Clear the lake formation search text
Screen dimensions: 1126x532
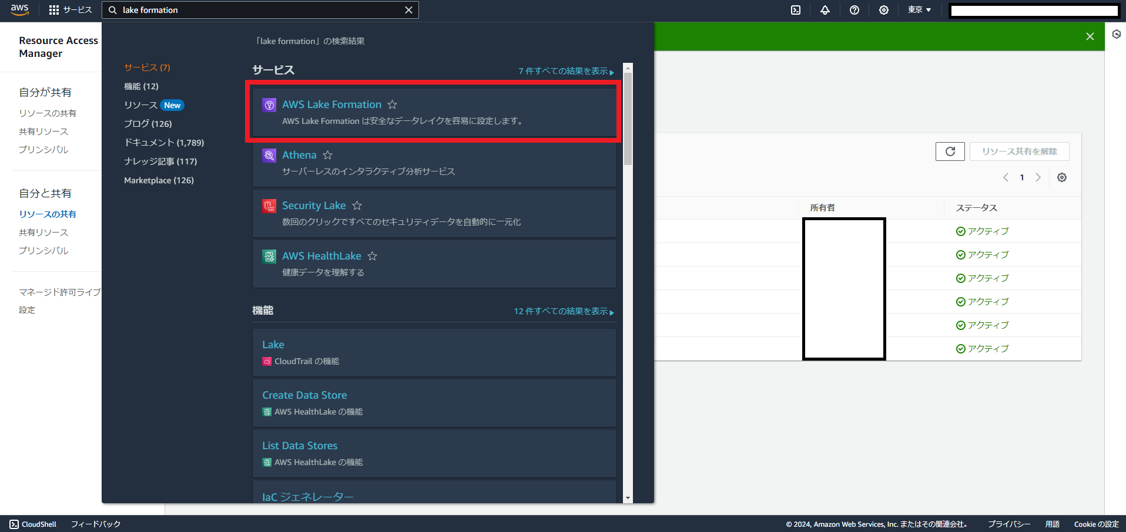408,10
